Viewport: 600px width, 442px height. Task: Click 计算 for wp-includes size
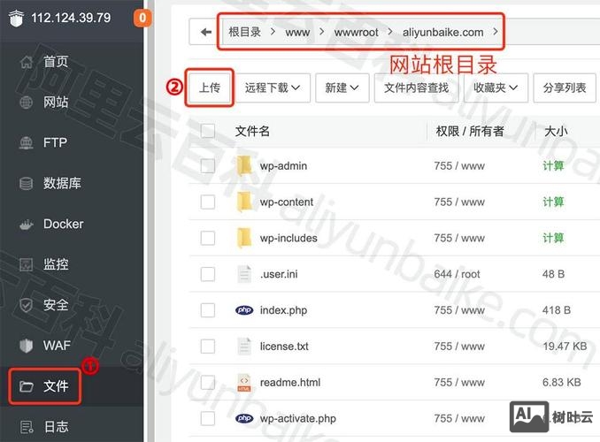pos(553,238)
